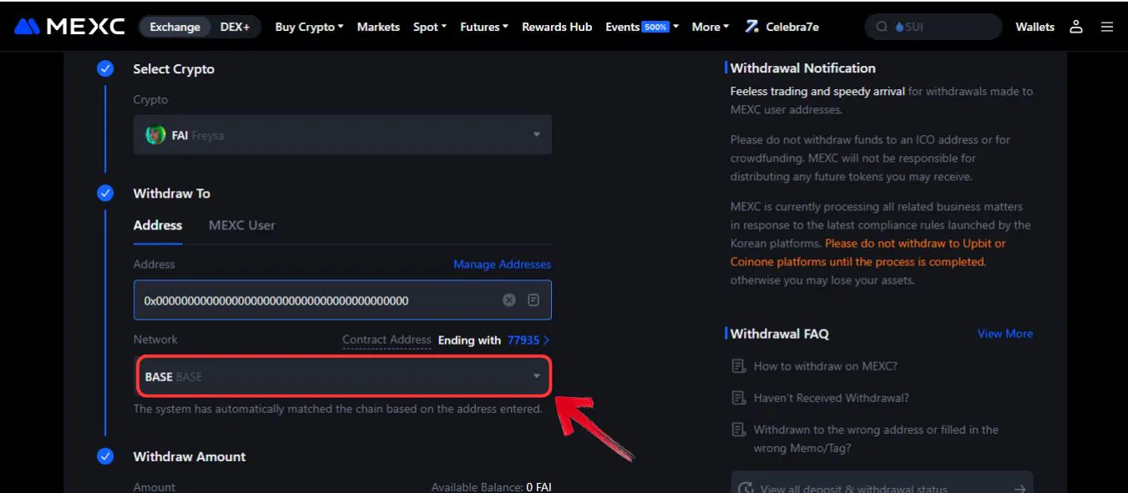The width and height of the screenshot is (1128, 493).
Task: Open the Crypto dropdown showing FAI Freysa
Action: coord(342,135)
